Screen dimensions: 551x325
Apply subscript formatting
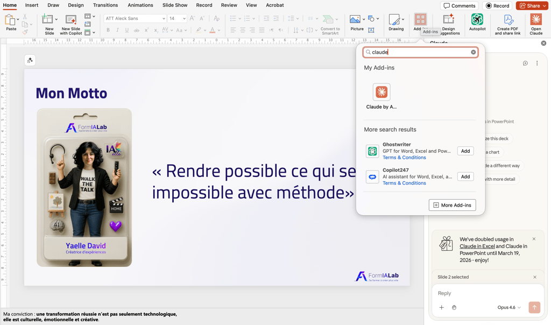point(156,30)
